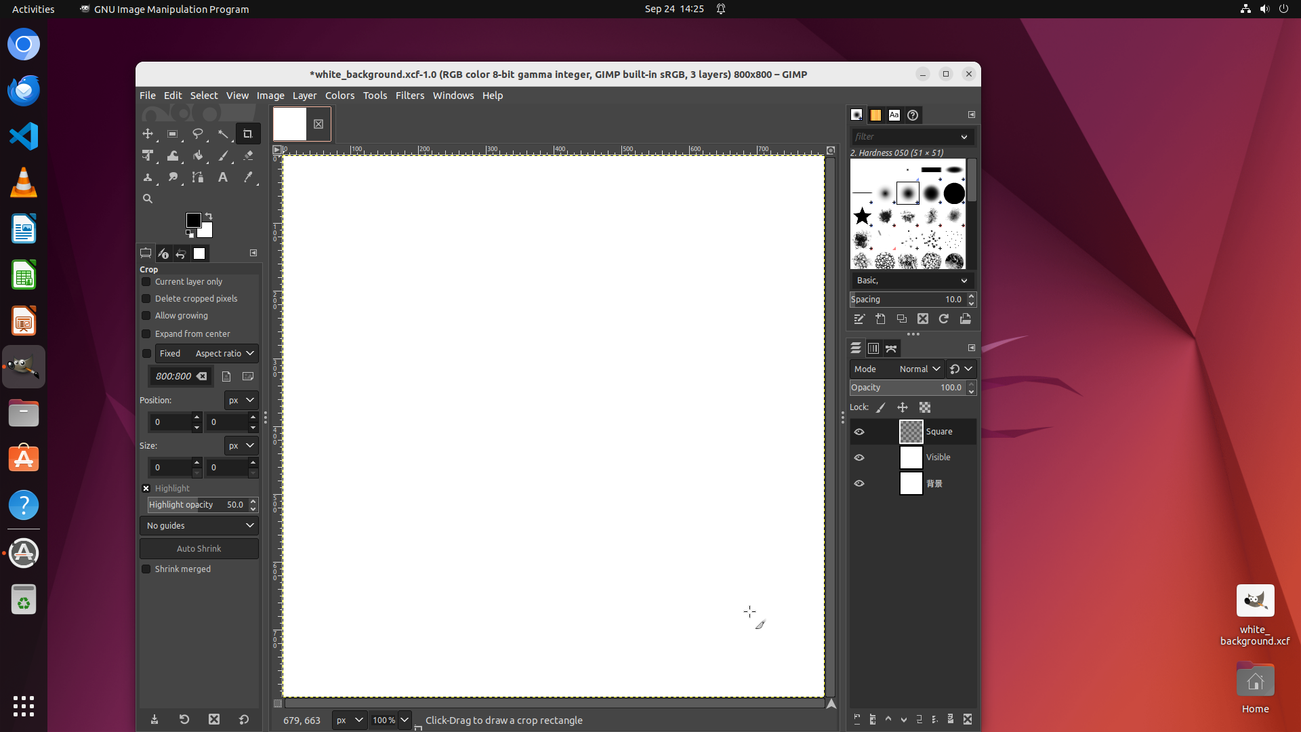Viewport: 1301px width, 732px height.
Task: Select the Move tool
Action: coord(148,134)
